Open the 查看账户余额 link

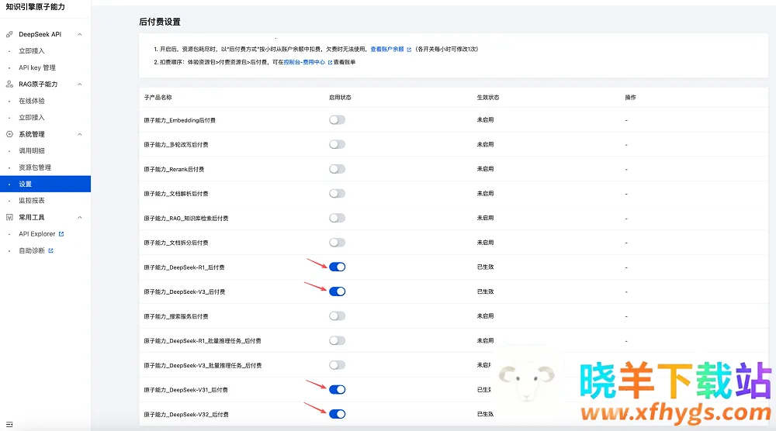[386, 49]
